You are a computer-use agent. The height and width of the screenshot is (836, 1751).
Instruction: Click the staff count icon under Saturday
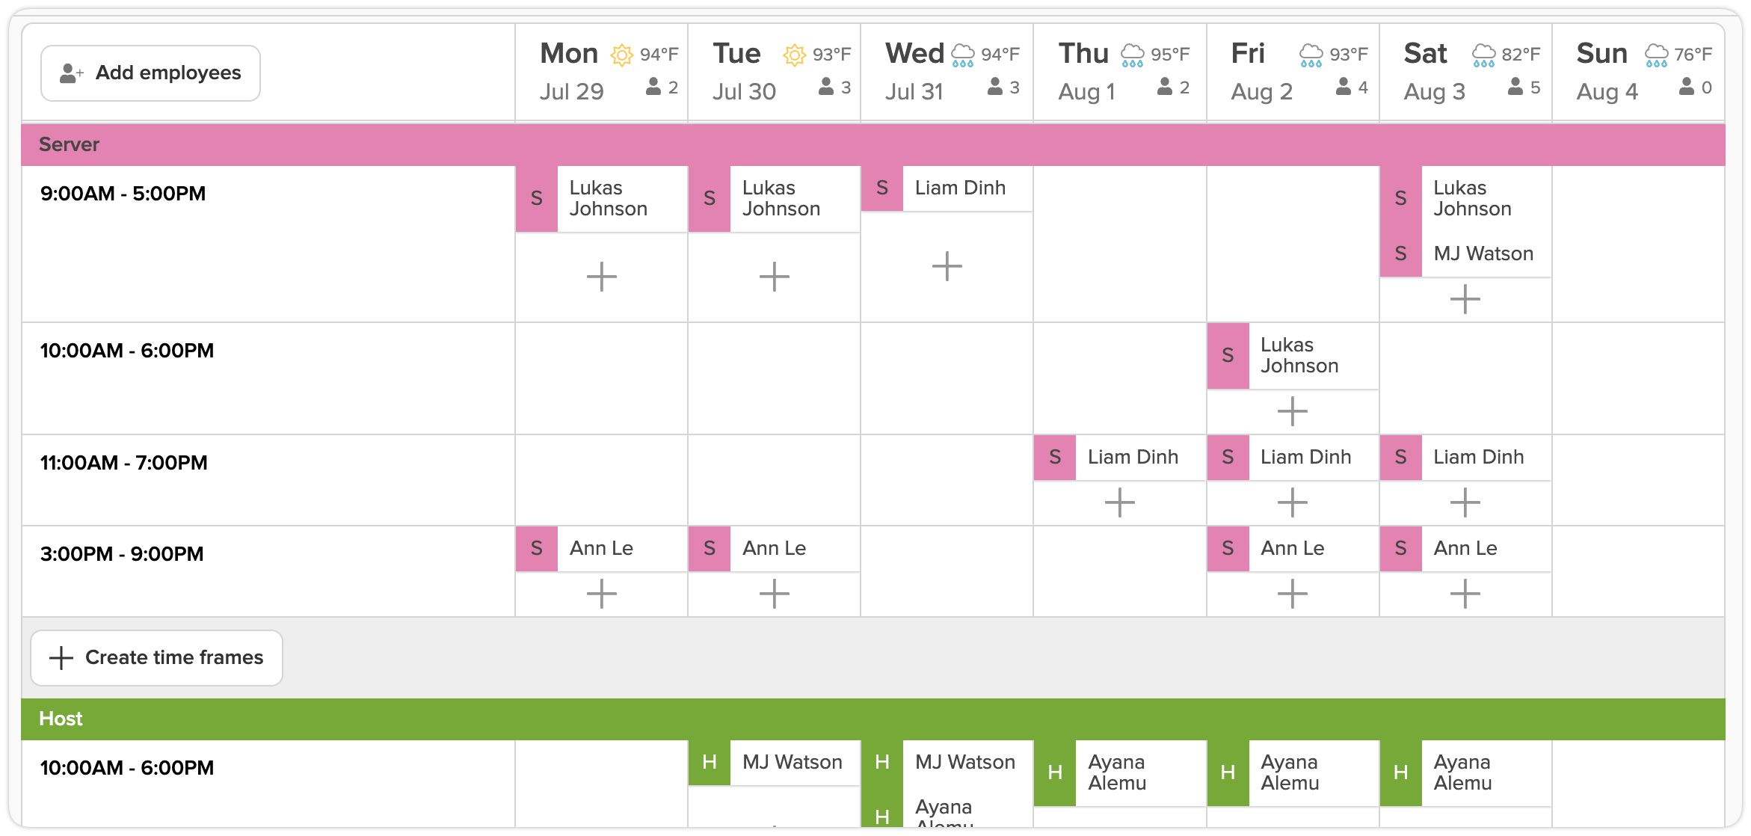pyautogui.click(x=1515, y=87)
